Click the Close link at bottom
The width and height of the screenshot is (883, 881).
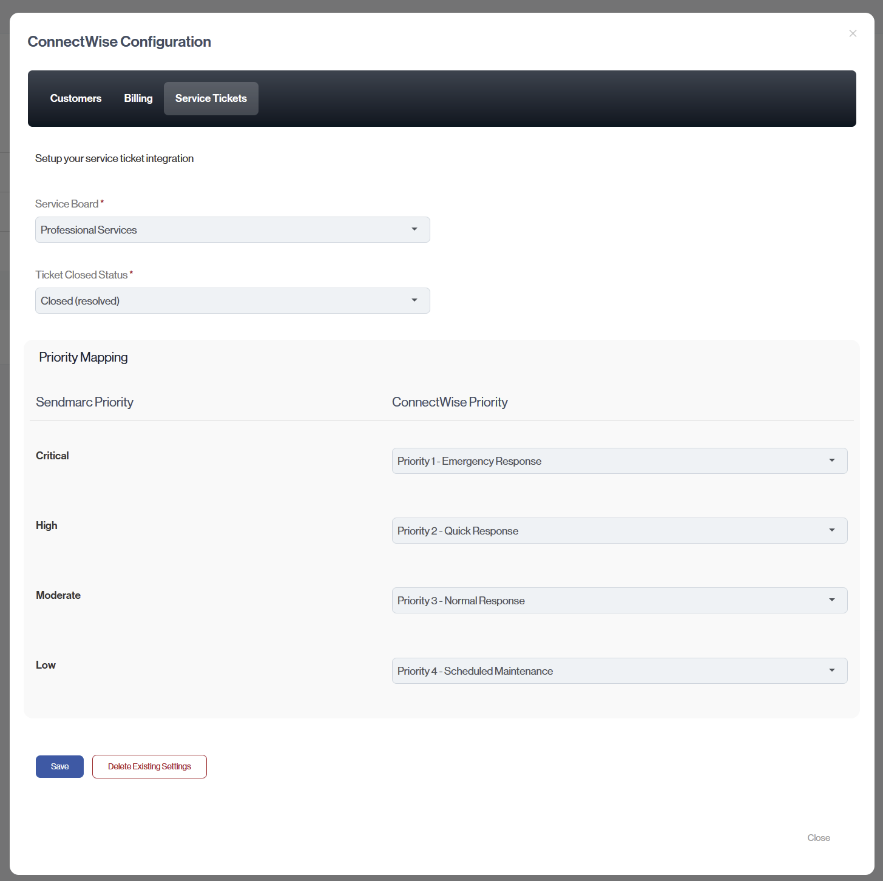[x=819, y=838]
